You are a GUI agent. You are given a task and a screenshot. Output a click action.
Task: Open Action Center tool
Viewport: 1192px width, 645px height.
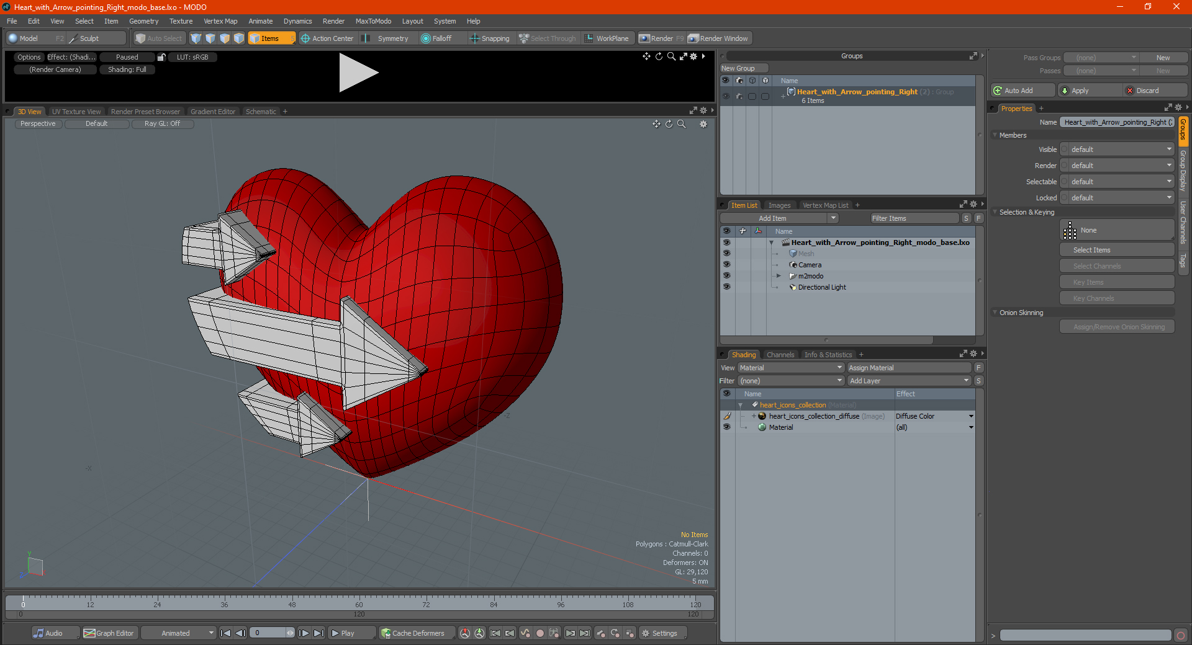tap(327, 38)
